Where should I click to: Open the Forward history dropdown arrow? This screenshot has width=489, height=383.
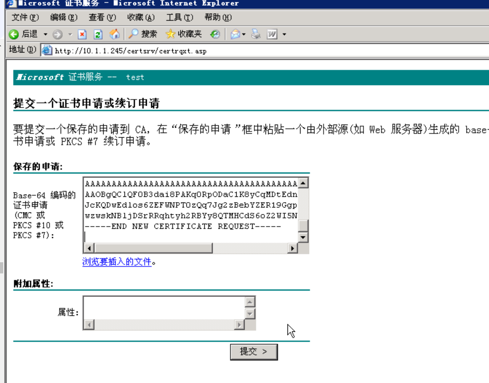point(70,34)
